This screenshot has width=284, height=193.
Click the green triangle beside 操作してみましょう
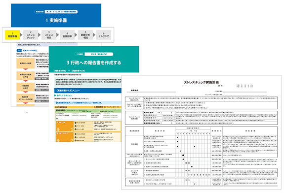[55, 95]
